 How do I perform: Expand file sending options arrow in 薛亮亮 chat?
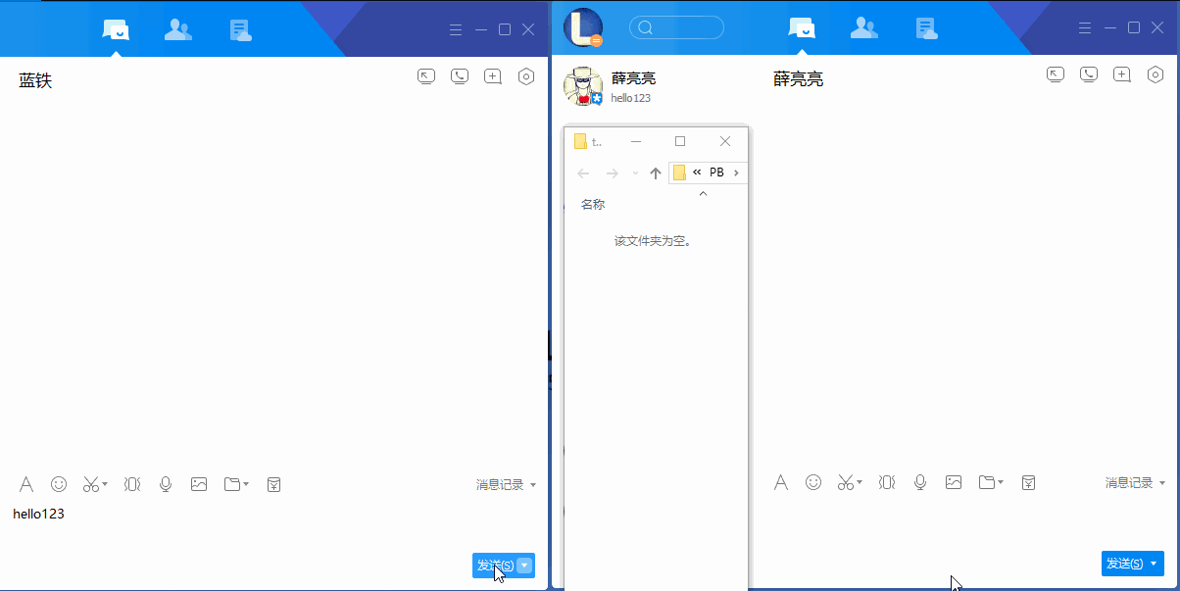(x=1001, y=482)
